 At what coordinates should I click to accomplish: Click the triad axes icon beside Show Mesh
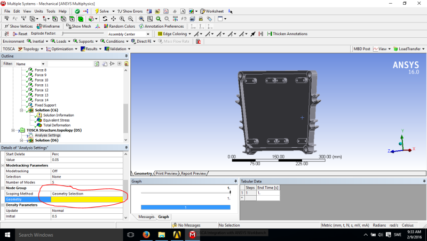(98, 26)
